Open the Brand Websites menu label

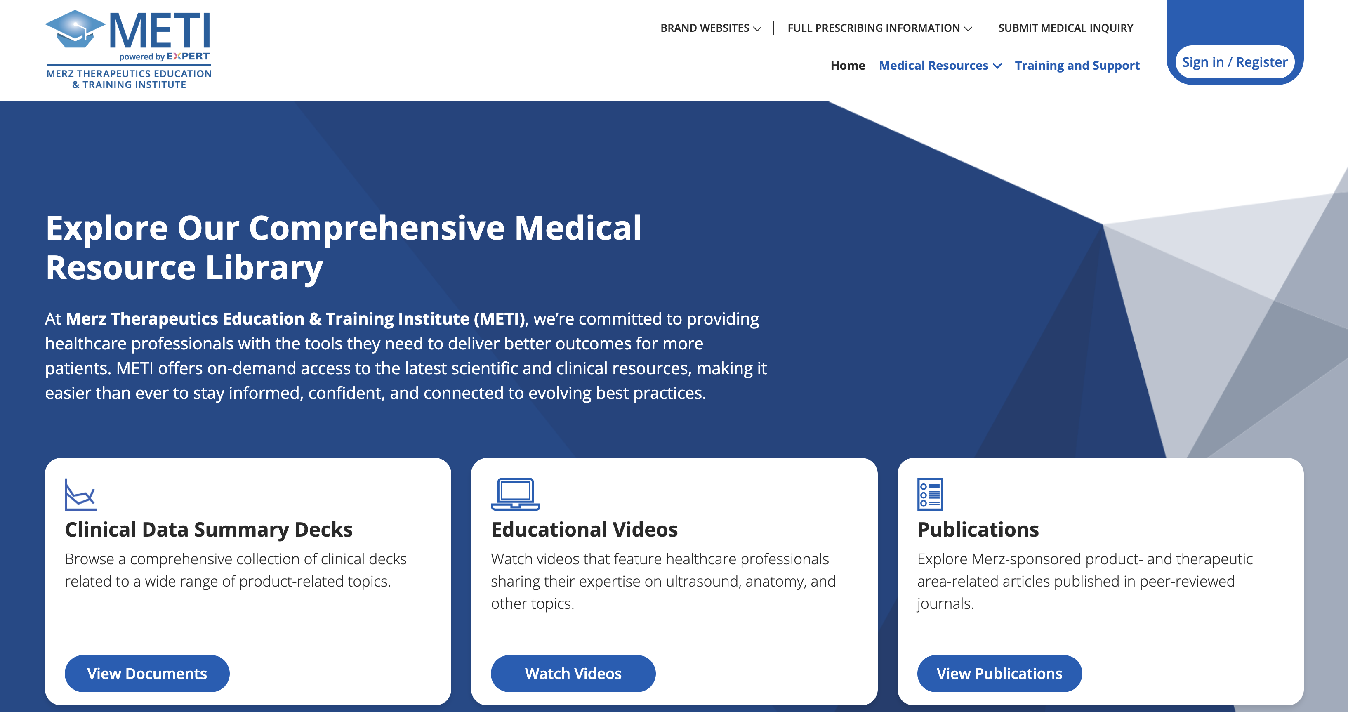click(x=705, y=28)
